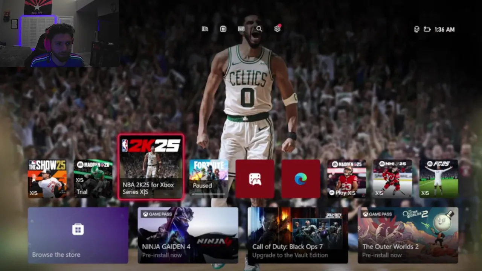This screenshot has width=482, height=271.
Task: Click "Pre-install now" under The Outer Worlds 2
Action: (382, 255)
